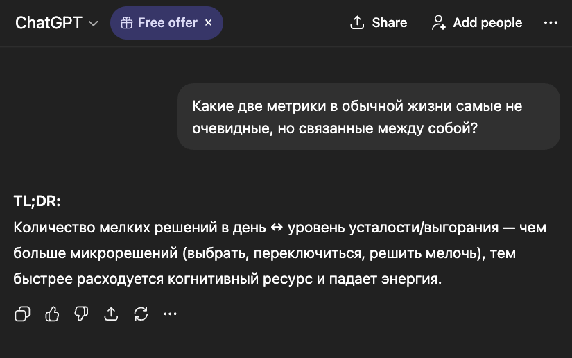Click the TL;DR heading in the response
572x358 pixels.
pos(37,201)
